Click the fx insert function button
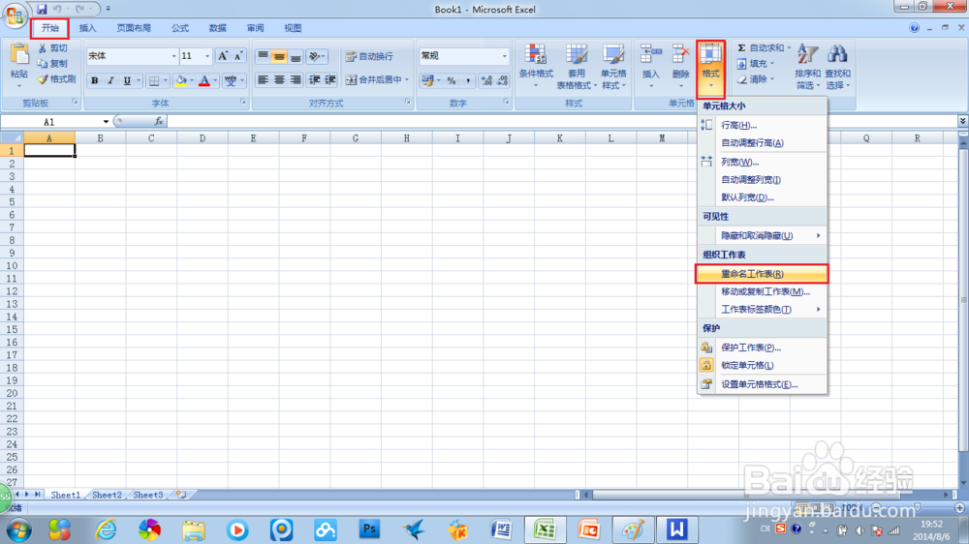The width and height of the screenshot is (969, 544). point(159,122)
